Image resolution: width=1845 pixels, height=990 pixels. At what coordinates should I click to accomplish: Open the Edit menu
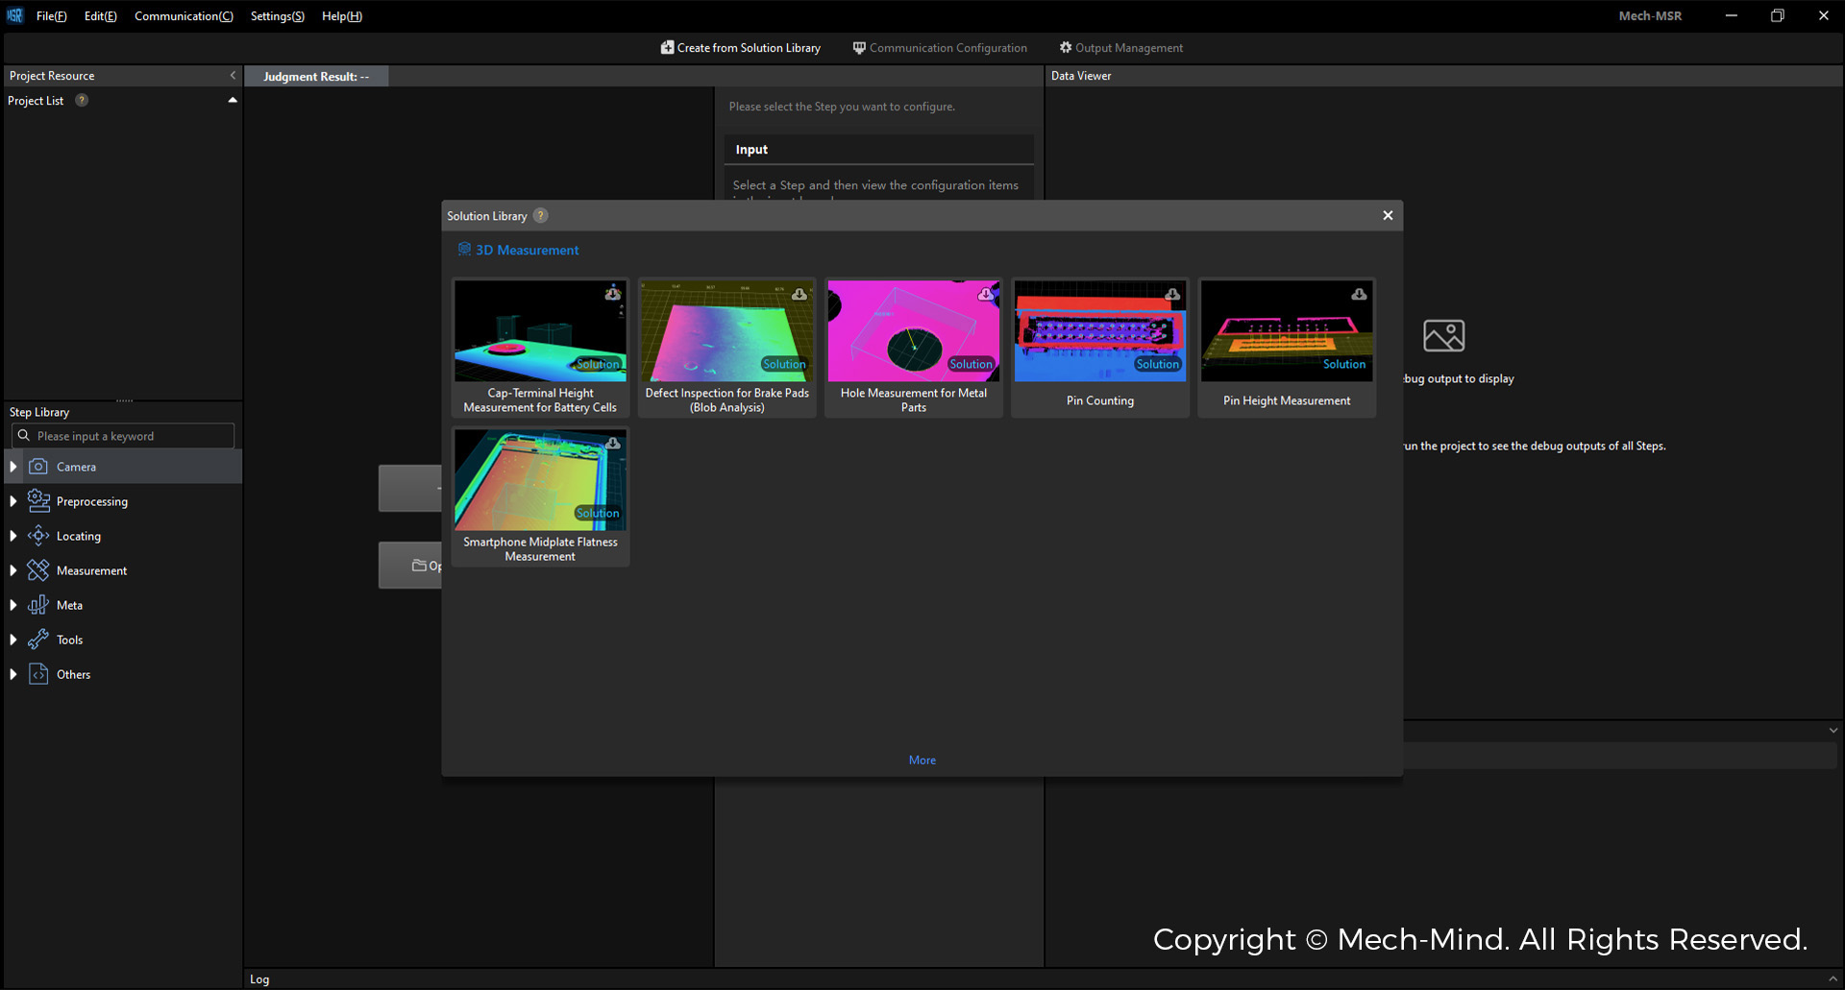100,16
